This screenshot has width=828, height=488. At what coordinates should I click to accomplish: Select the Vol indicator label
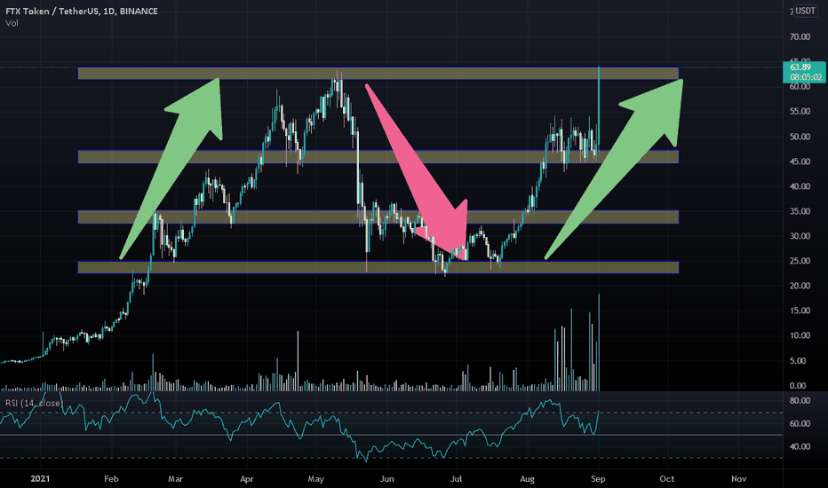[12, 23]
